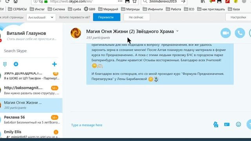The height and width of the screenshot is (141, 251).
Task: Expand the group name dropdown chevron
Action: coord(177,31)
